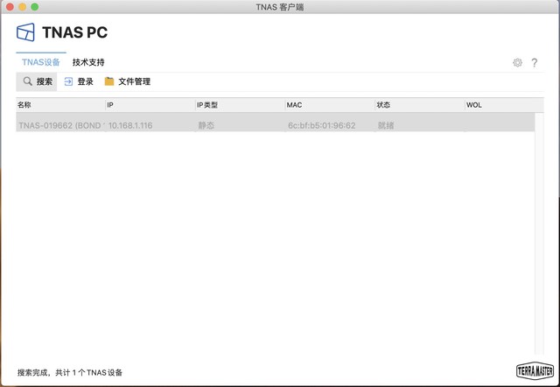Click MAC address 6c:bf:b5:01:96:62
The height and width of the screenshot is (387, 560).
(321, 125)
